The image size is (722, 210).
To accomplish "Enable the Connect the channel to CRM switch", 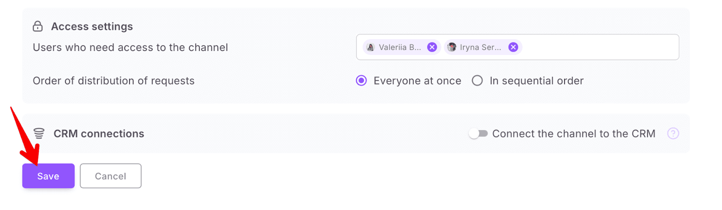I will [478, 133].
